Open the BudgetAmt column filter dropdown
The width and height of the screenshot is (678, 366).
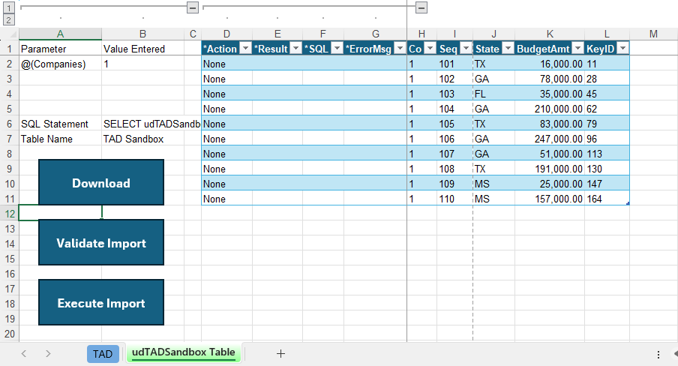click(578, 49)
